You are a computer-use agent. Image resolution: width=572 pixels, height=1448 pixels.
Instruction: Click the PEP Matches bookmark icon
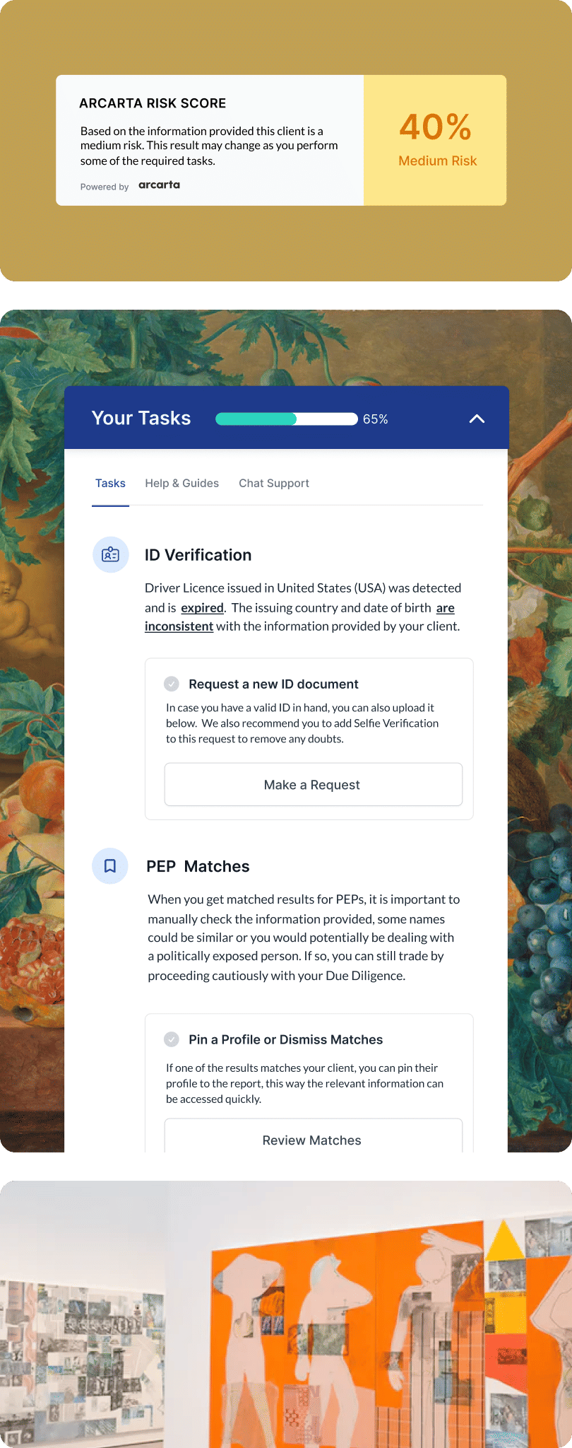(110, 866)
